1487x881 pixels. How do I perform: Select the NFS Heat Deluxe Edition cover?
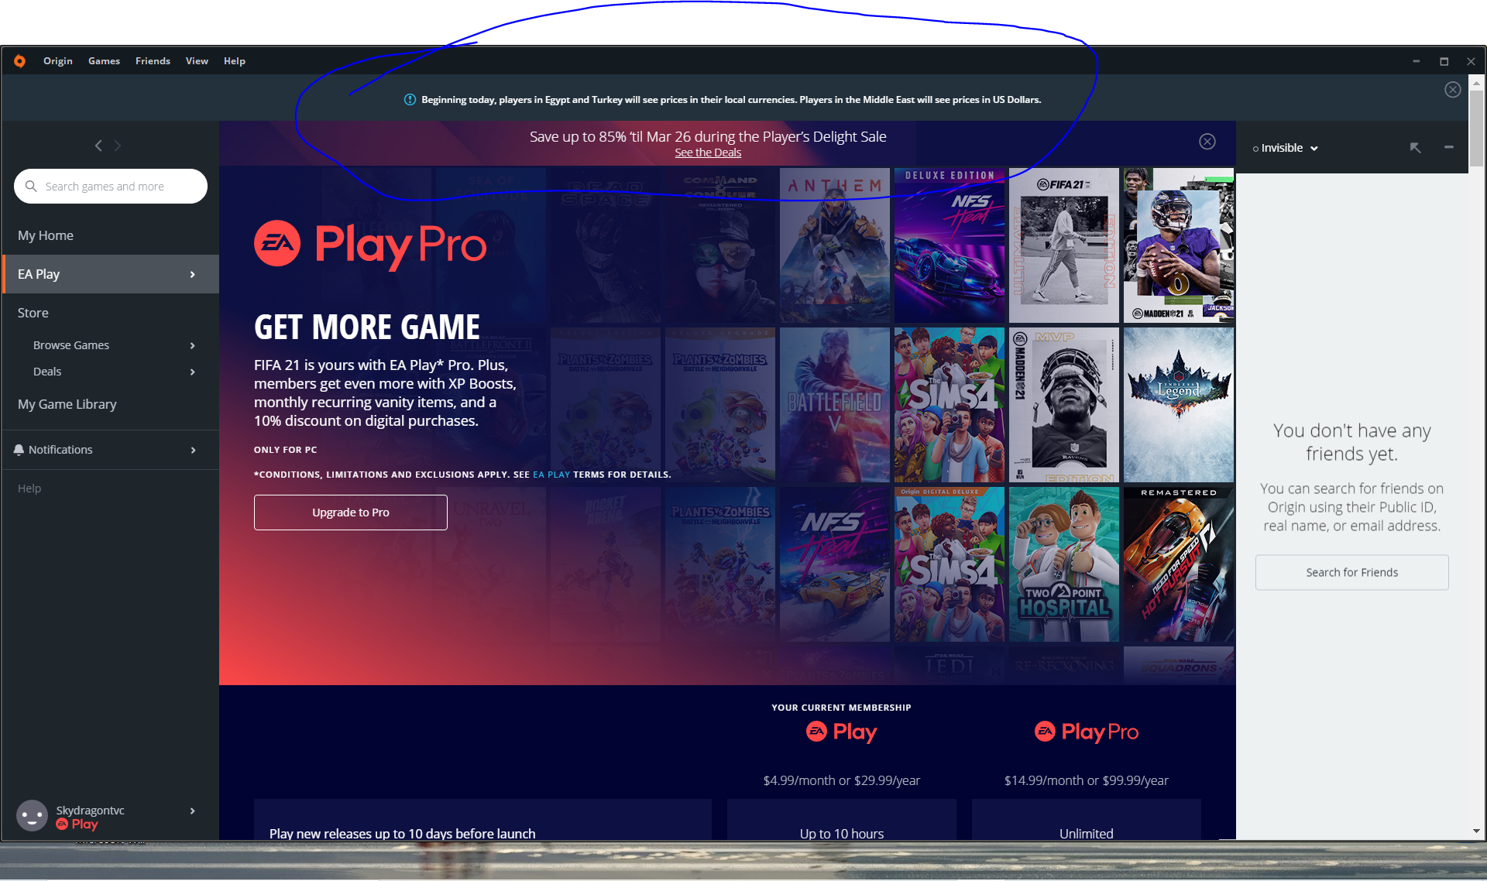950,245
